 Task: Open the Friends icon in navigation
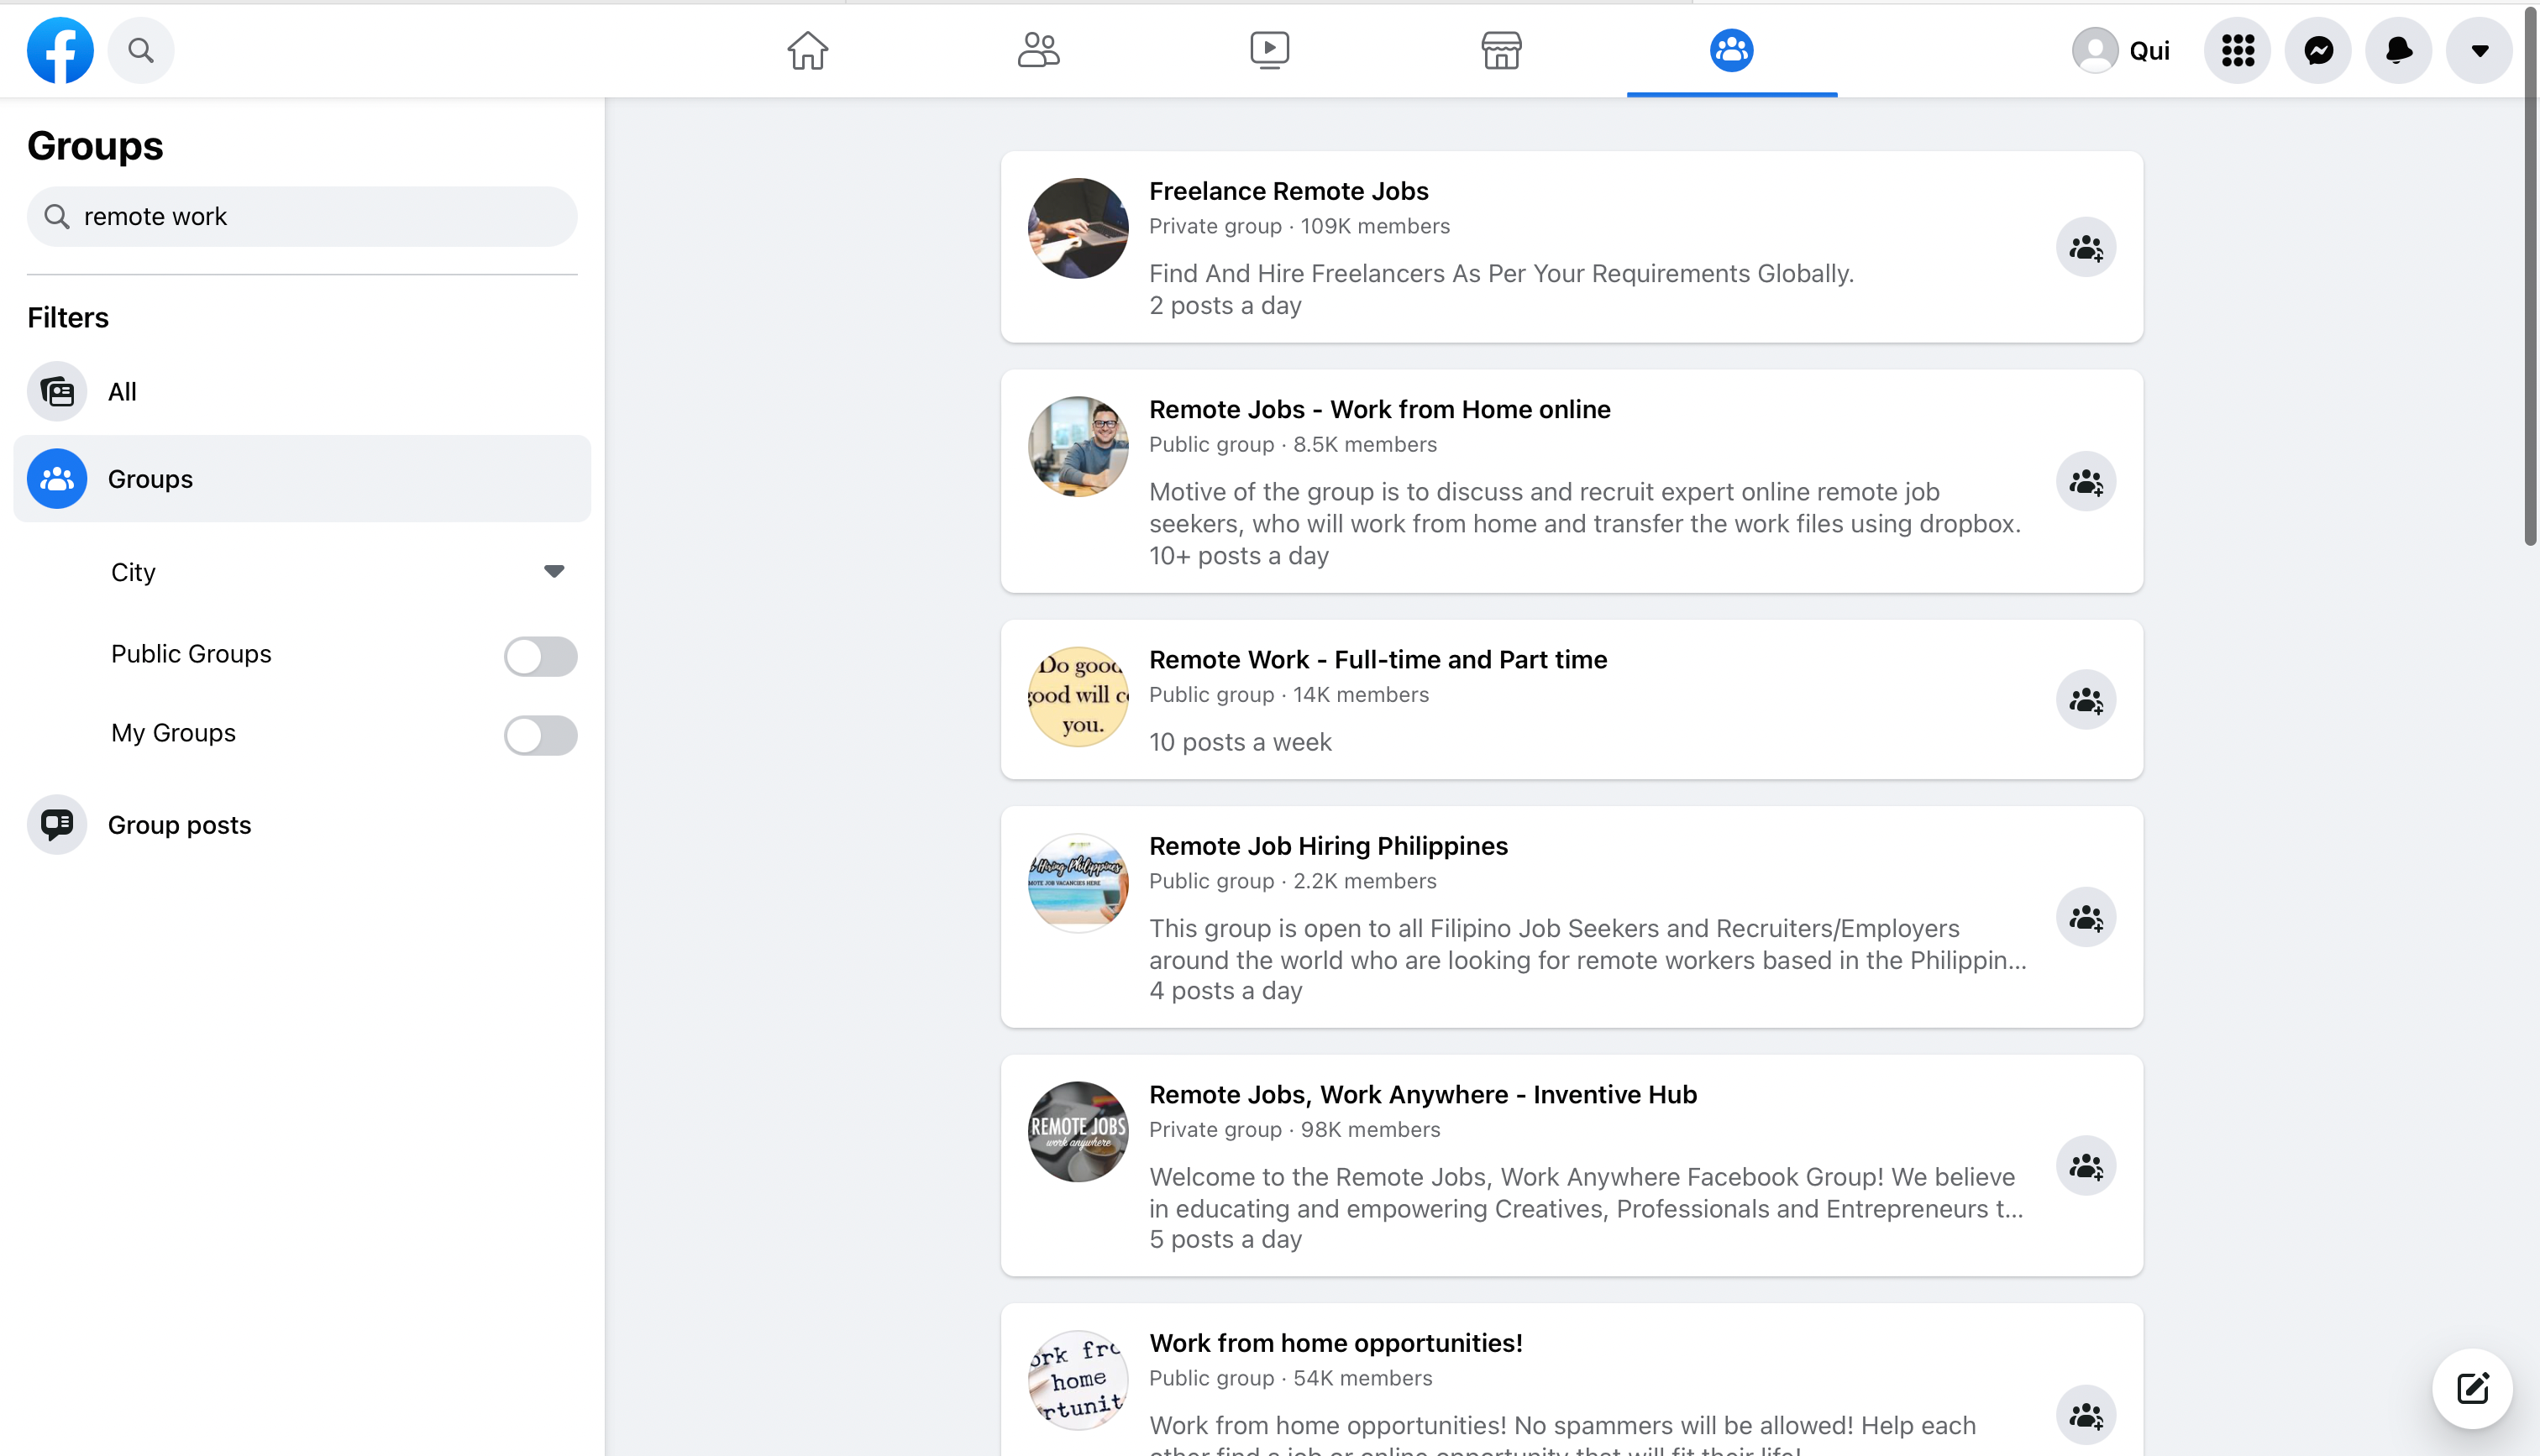tap(1038, 50)
